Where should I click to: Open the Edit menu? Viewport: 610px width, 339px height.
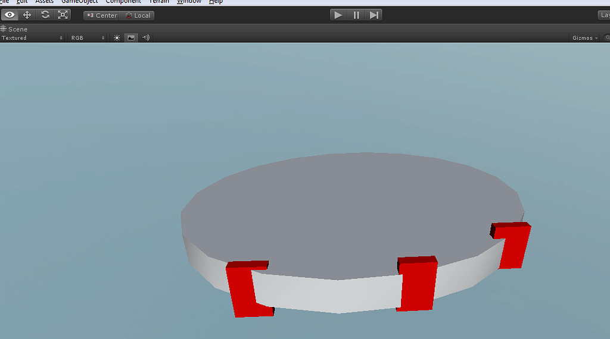pyautogui.click(x=22, y=2)
